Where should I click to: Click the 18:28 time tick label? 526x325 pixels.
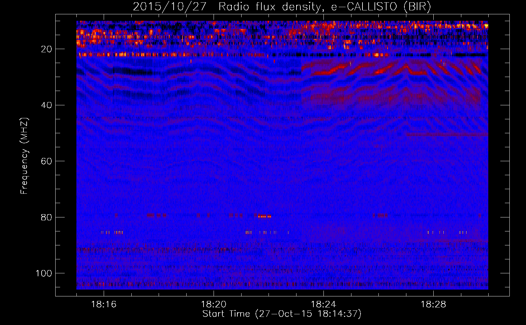pyautogui.click(x=433, y=305)
